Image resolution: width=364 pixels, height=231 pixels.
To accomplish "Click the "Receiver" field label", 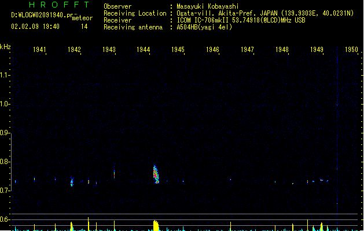I will 117,20.
